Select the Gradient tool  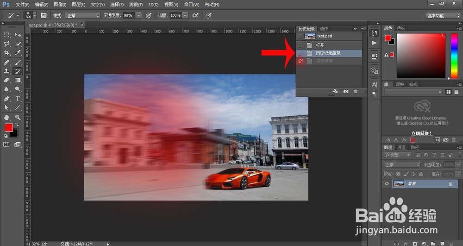coord(18,80)
